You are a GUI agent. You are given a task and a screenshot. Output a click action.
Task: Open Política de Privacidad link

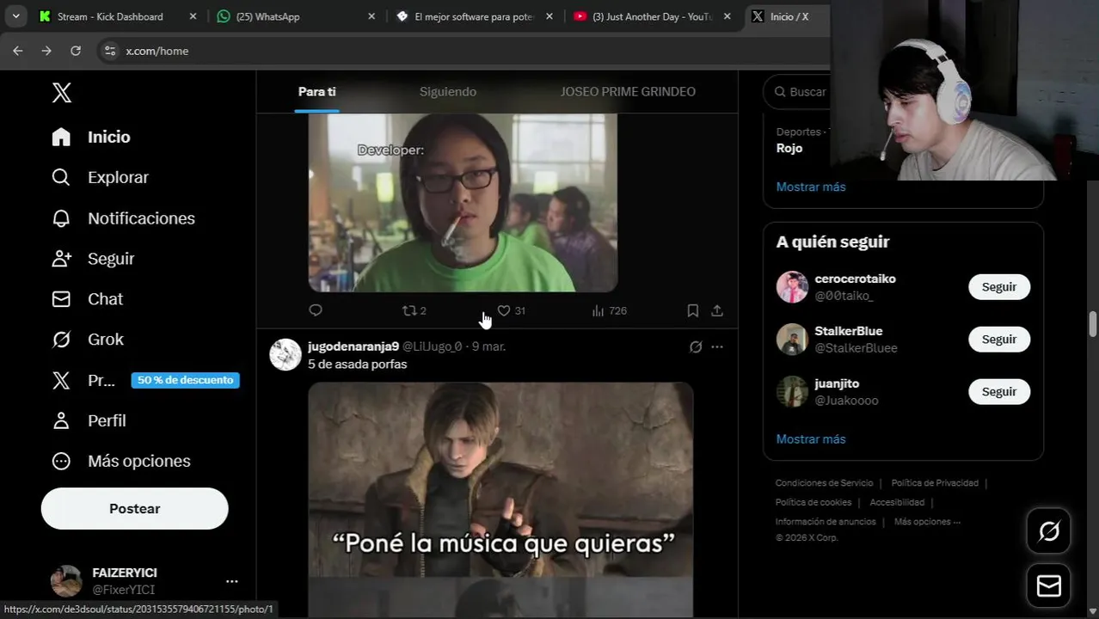click(935, 483)
